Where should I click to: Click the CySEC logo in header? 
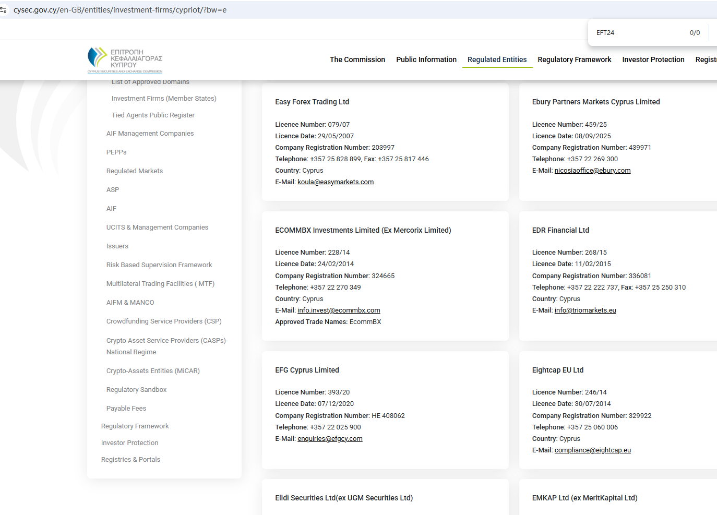pos(125,60)
